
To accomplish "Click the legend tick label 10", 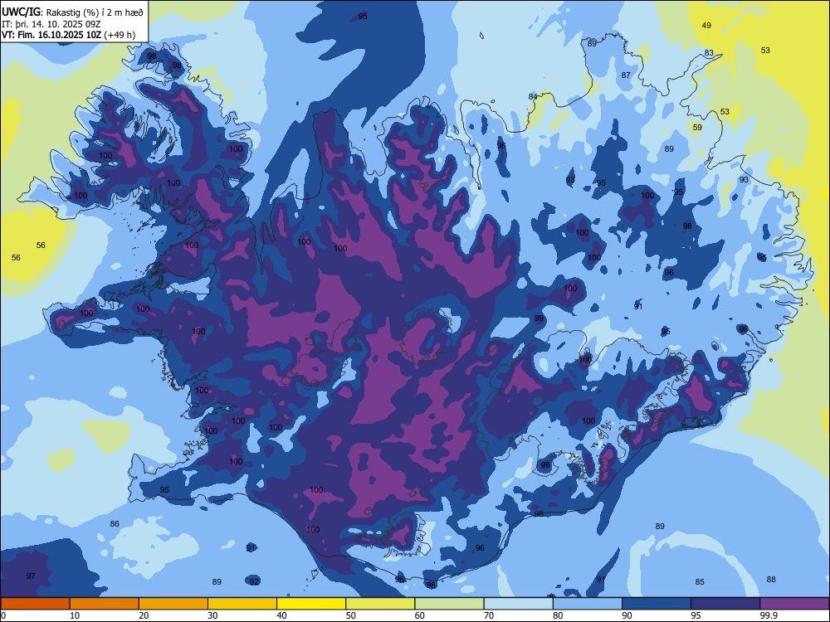I will 75,615.
